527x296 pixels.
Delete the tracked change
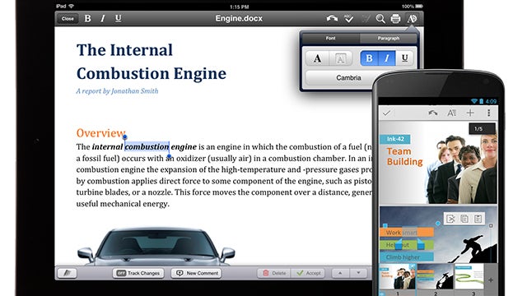(274, 273)
